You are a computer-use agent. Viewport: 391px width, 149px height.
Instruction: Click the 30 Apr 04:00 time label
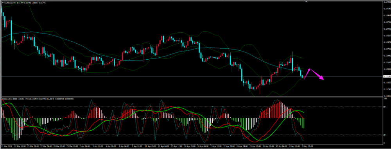tap(281, 146)
